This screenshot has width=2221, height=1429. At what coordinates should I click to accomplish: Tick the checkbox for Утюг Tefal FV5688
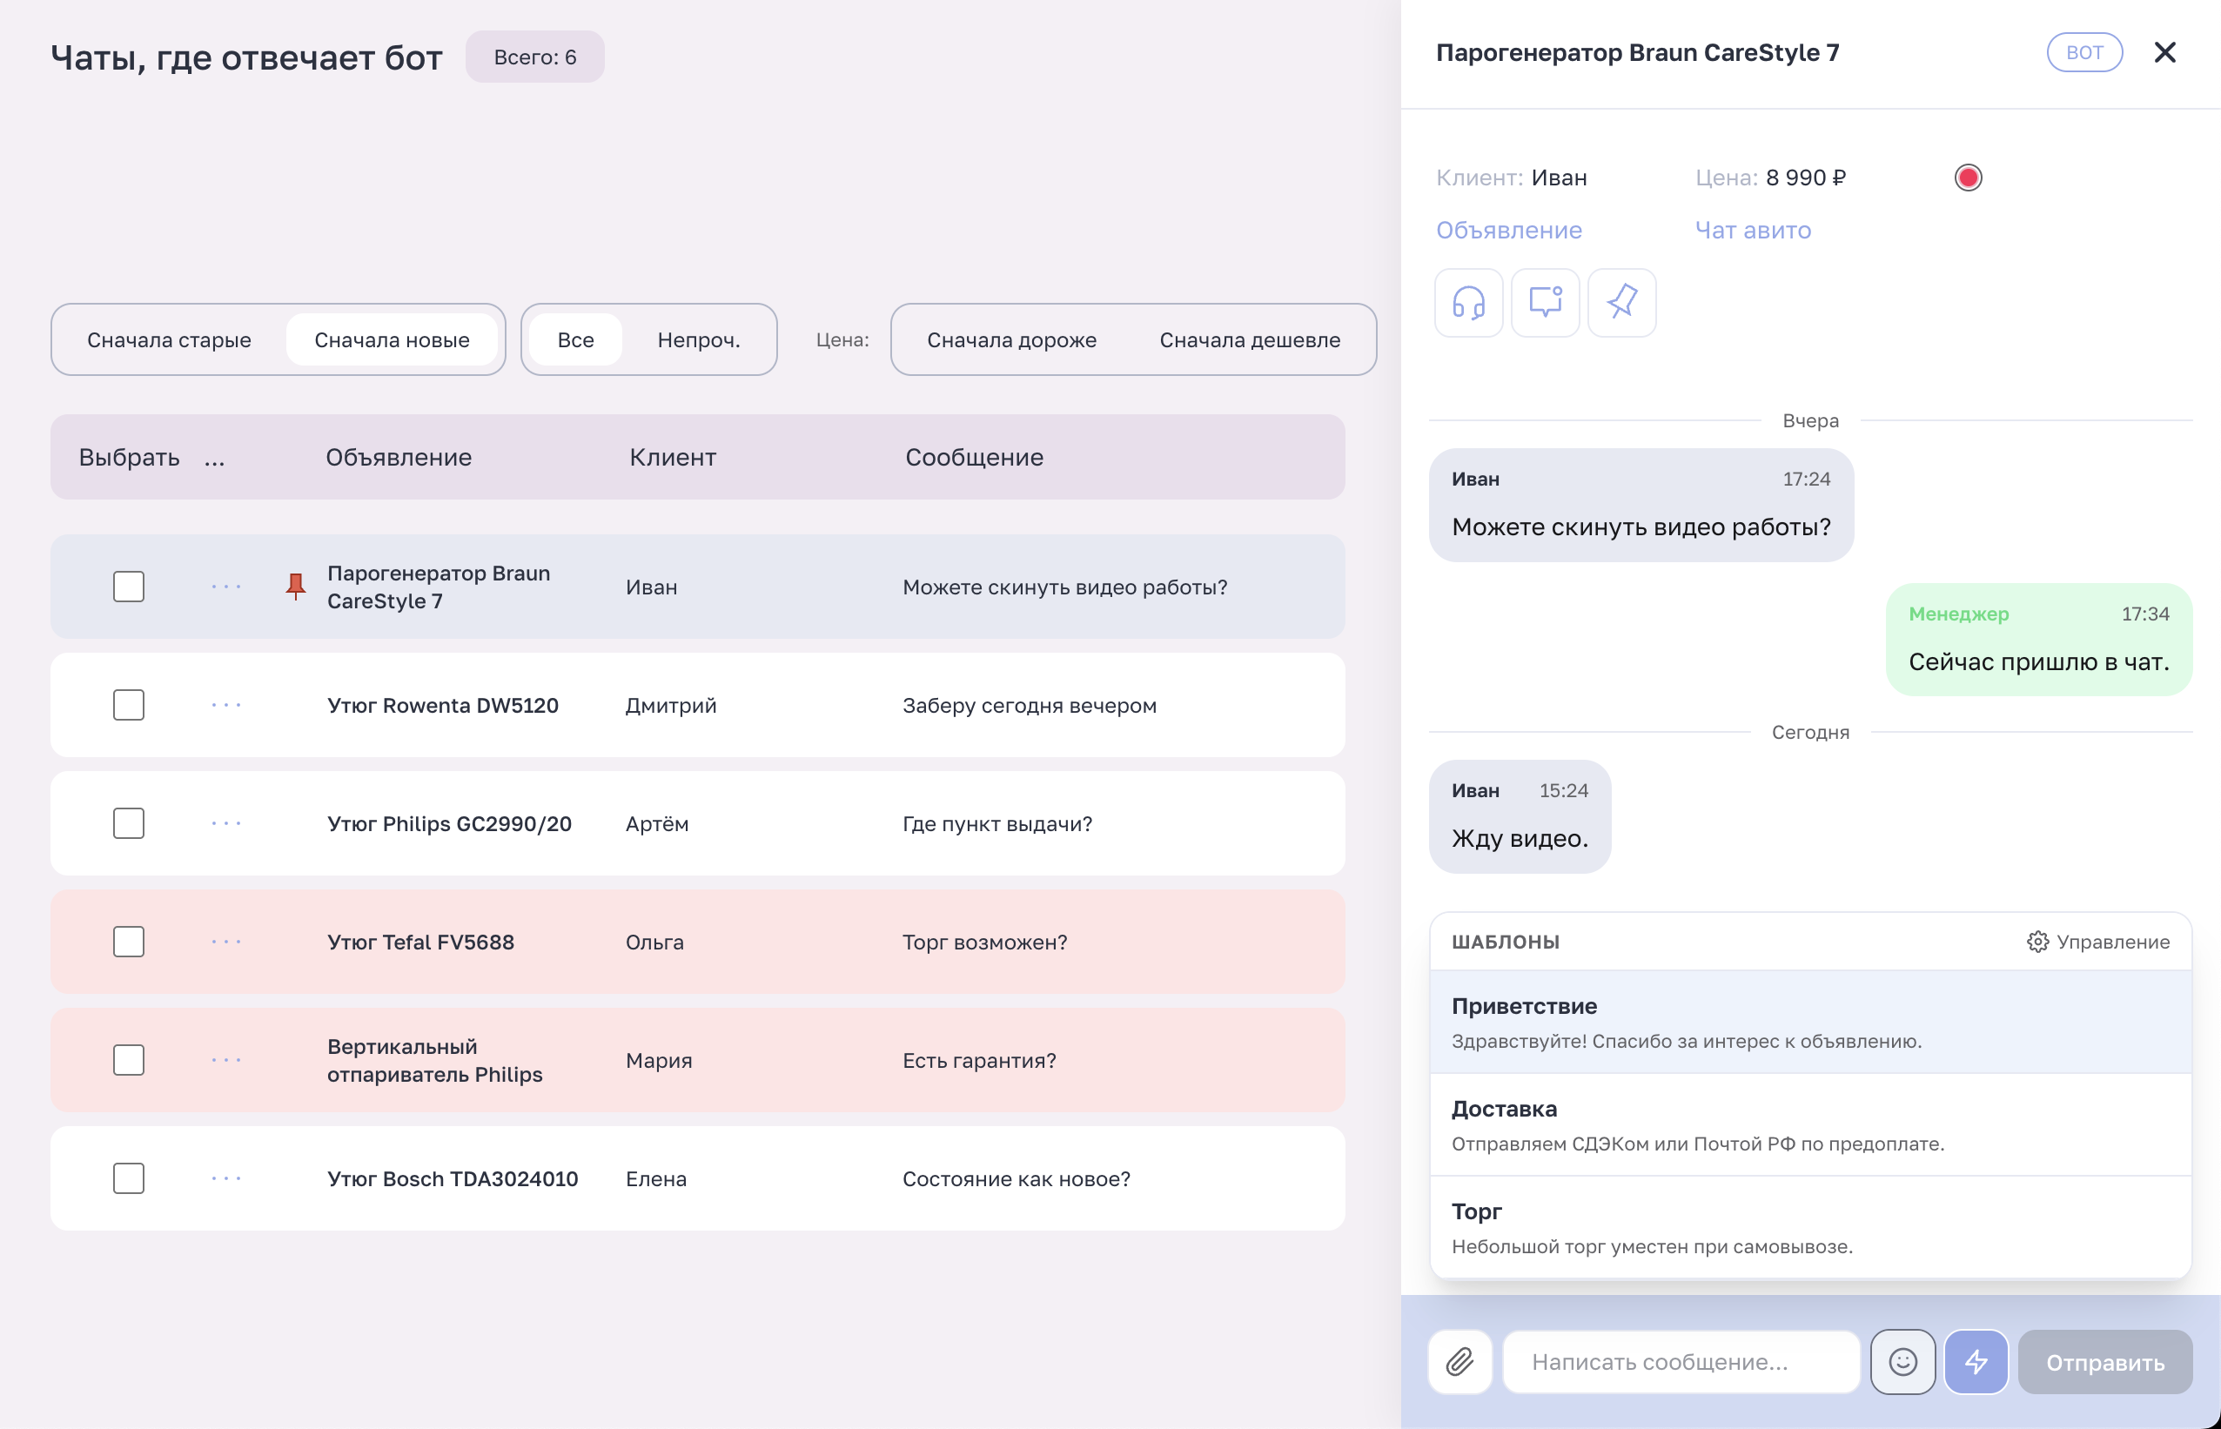pyautogui.click(x=129, y=941)
